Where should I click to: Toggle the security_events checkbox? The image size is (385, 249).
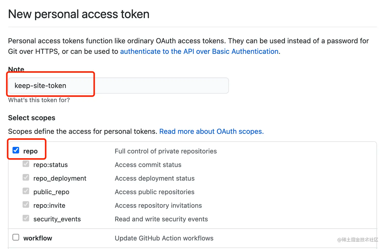26,218
